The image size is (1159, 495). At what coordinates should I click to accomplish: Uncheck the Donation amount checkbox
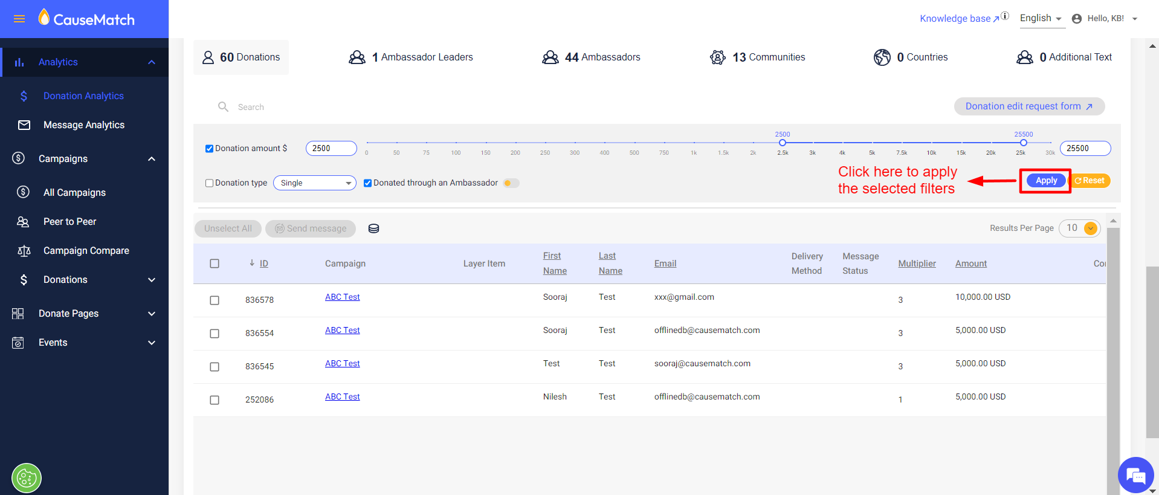coord(209,149)
